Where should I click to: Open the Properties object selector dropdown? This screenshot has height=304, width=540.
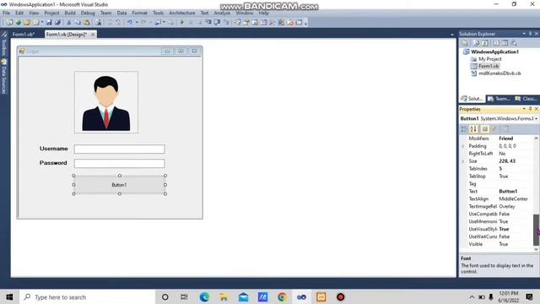click(x=537, y=118)
